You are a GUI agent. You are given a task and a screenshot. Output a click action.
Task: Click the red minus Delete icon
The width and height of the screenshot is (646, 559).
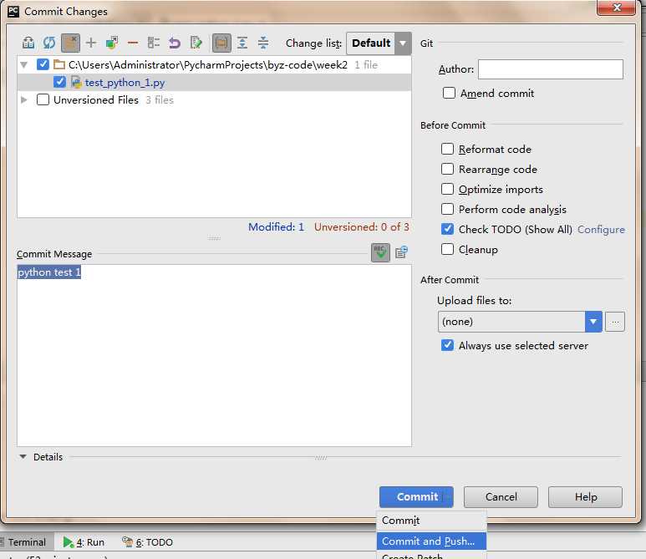pyautogui.click(x=133, y=43)
